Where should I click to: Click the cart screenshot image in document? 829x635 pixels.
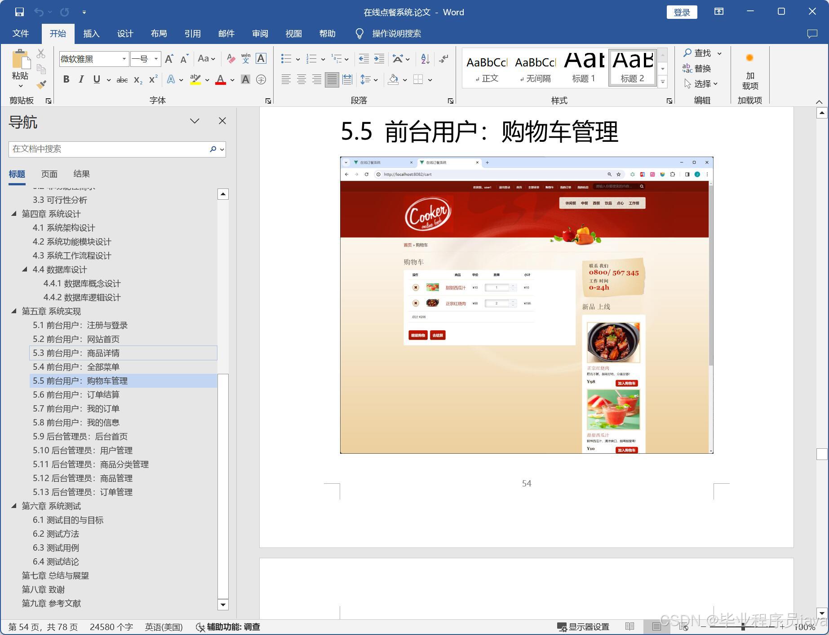[527, 305]
